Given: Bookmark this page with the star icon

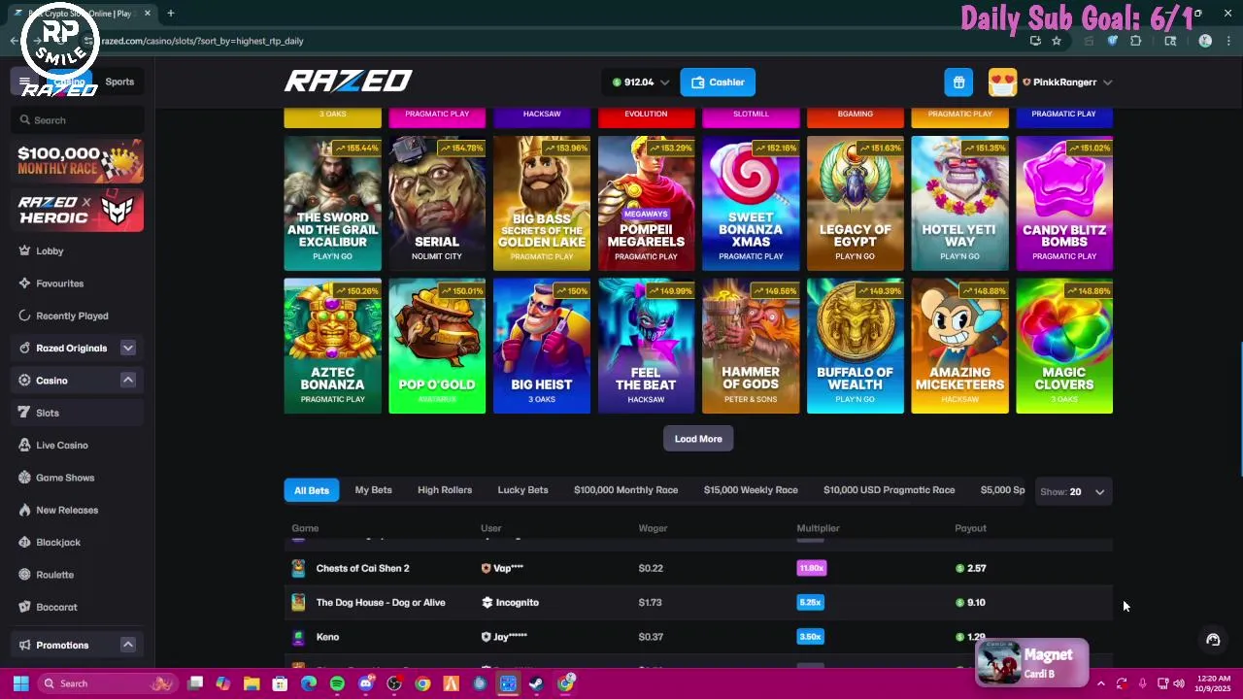Looking at the screenshot, I should tap(1057, 41).
